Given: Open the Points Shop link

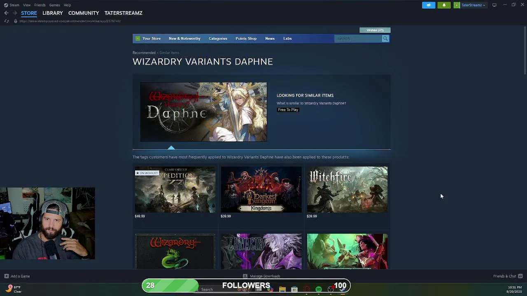Looking at the screenshot, I should [246, 39].
